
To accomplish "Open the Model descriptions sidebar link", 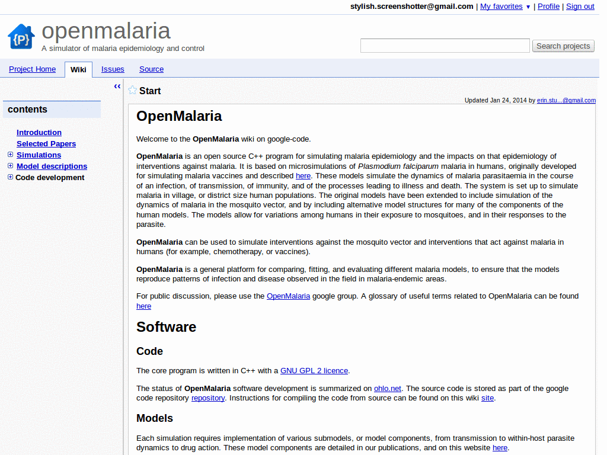I will [52, 166].
